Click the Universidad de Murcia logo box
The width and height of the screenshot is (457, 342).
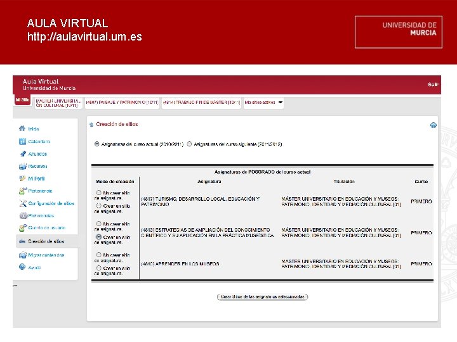click(x=399, y=32)
